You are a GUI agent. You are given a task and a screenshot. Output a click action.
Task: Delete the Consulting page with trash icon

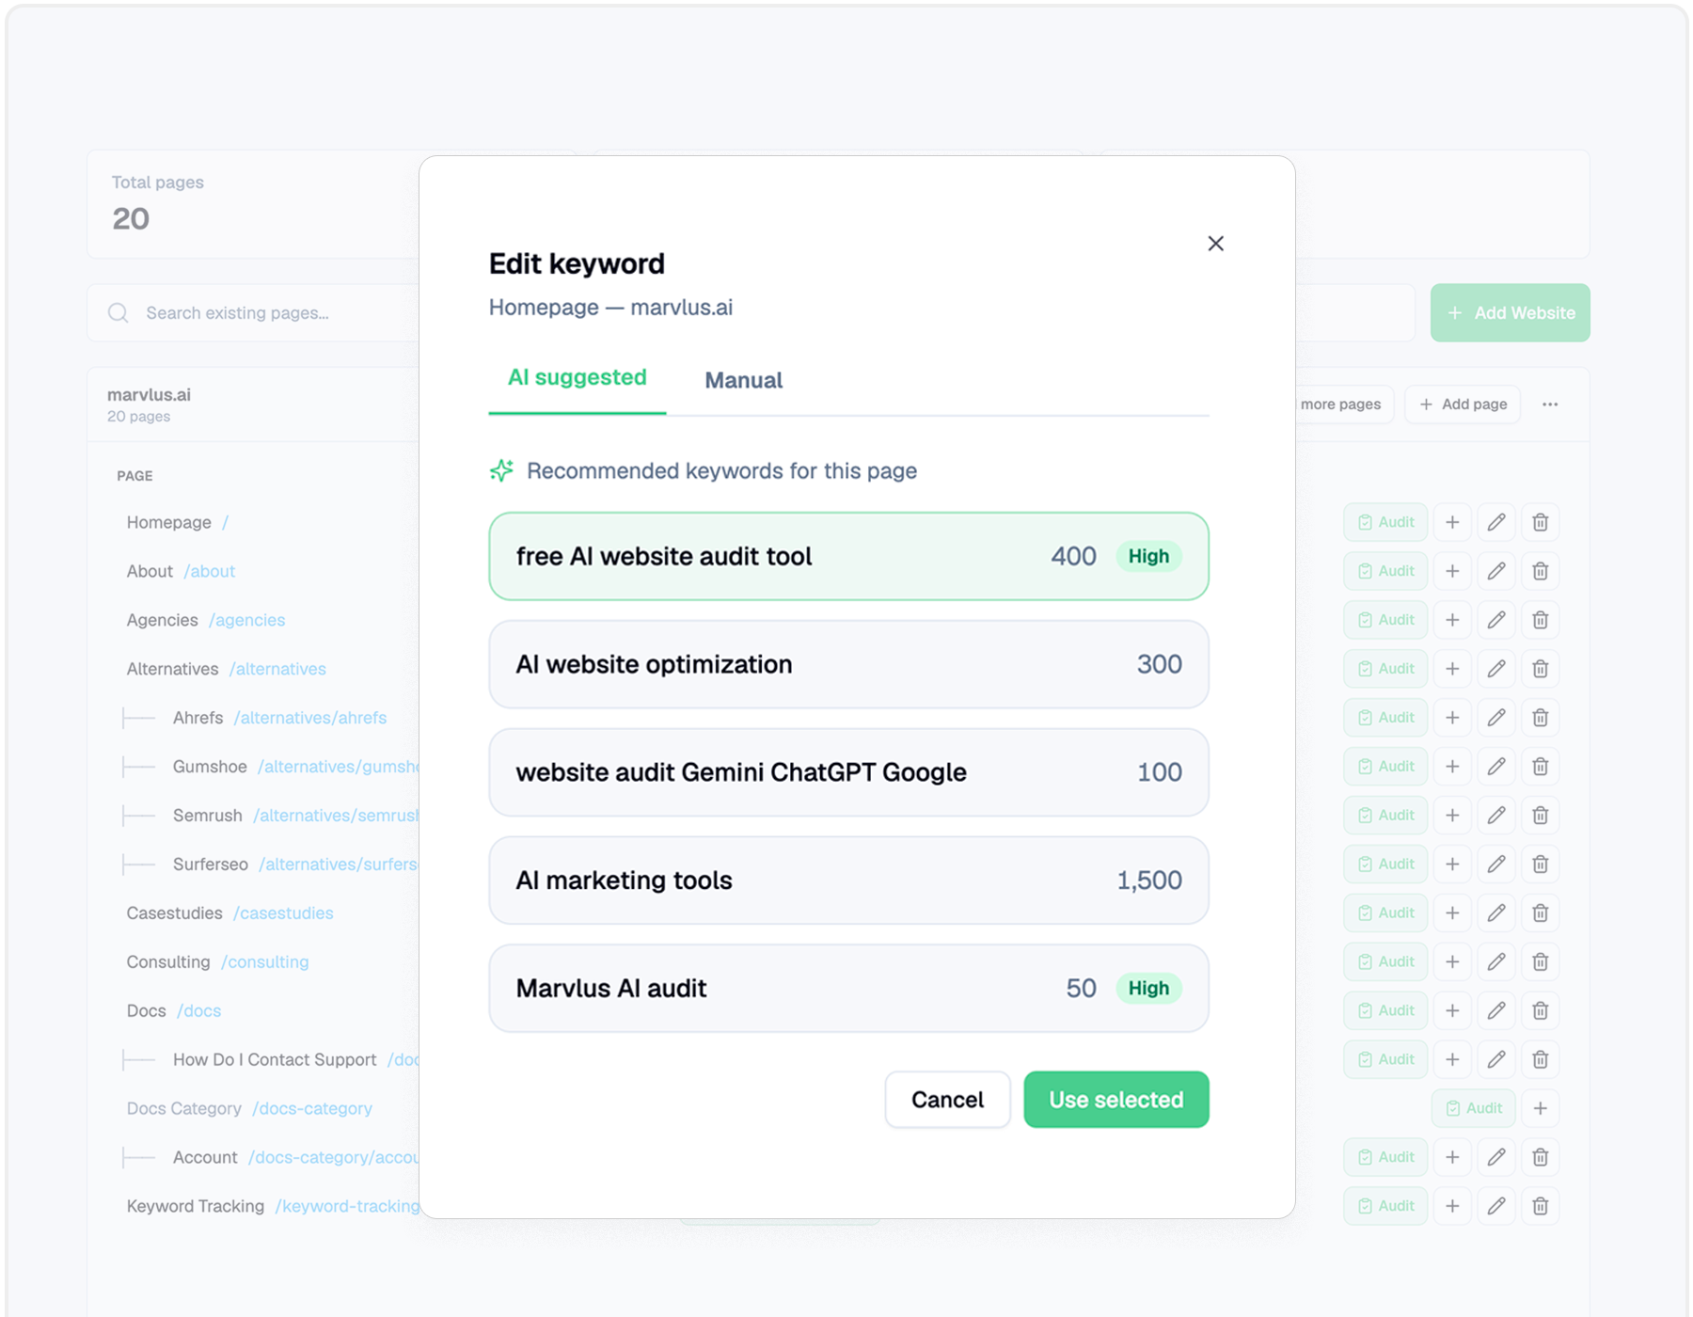tap(1541, 962)
